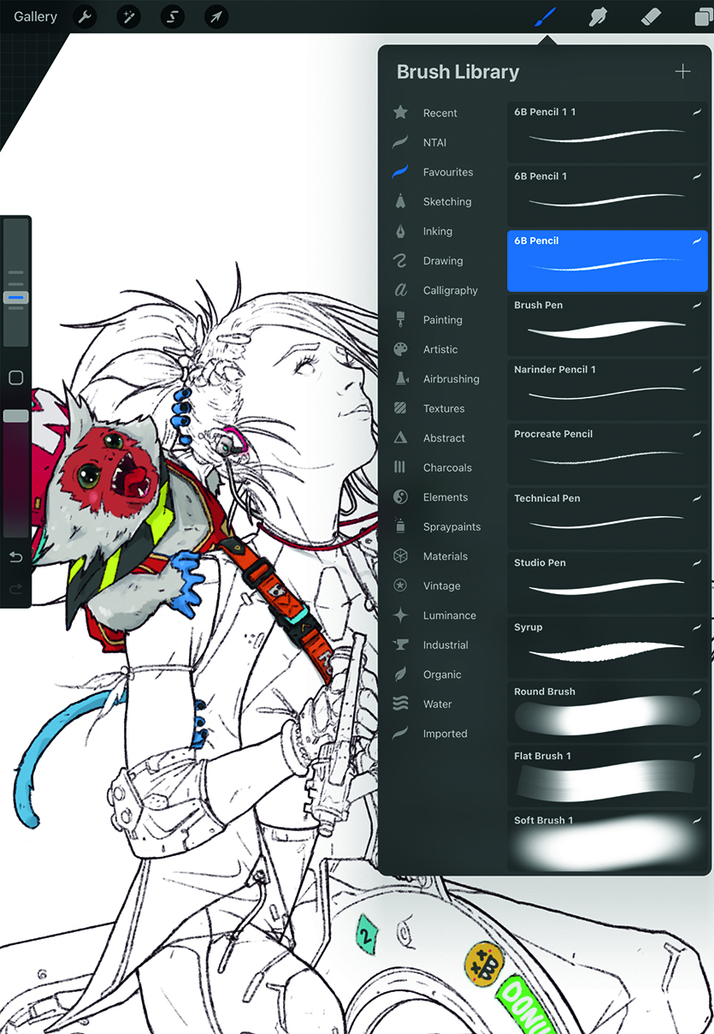Undo the last action
The image size is (714, 1034).
click(x=15, y=557)
